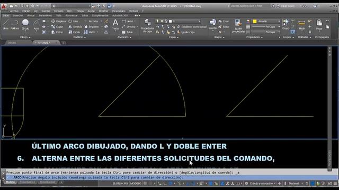Expand the Anotación panel

click(124, 37)
